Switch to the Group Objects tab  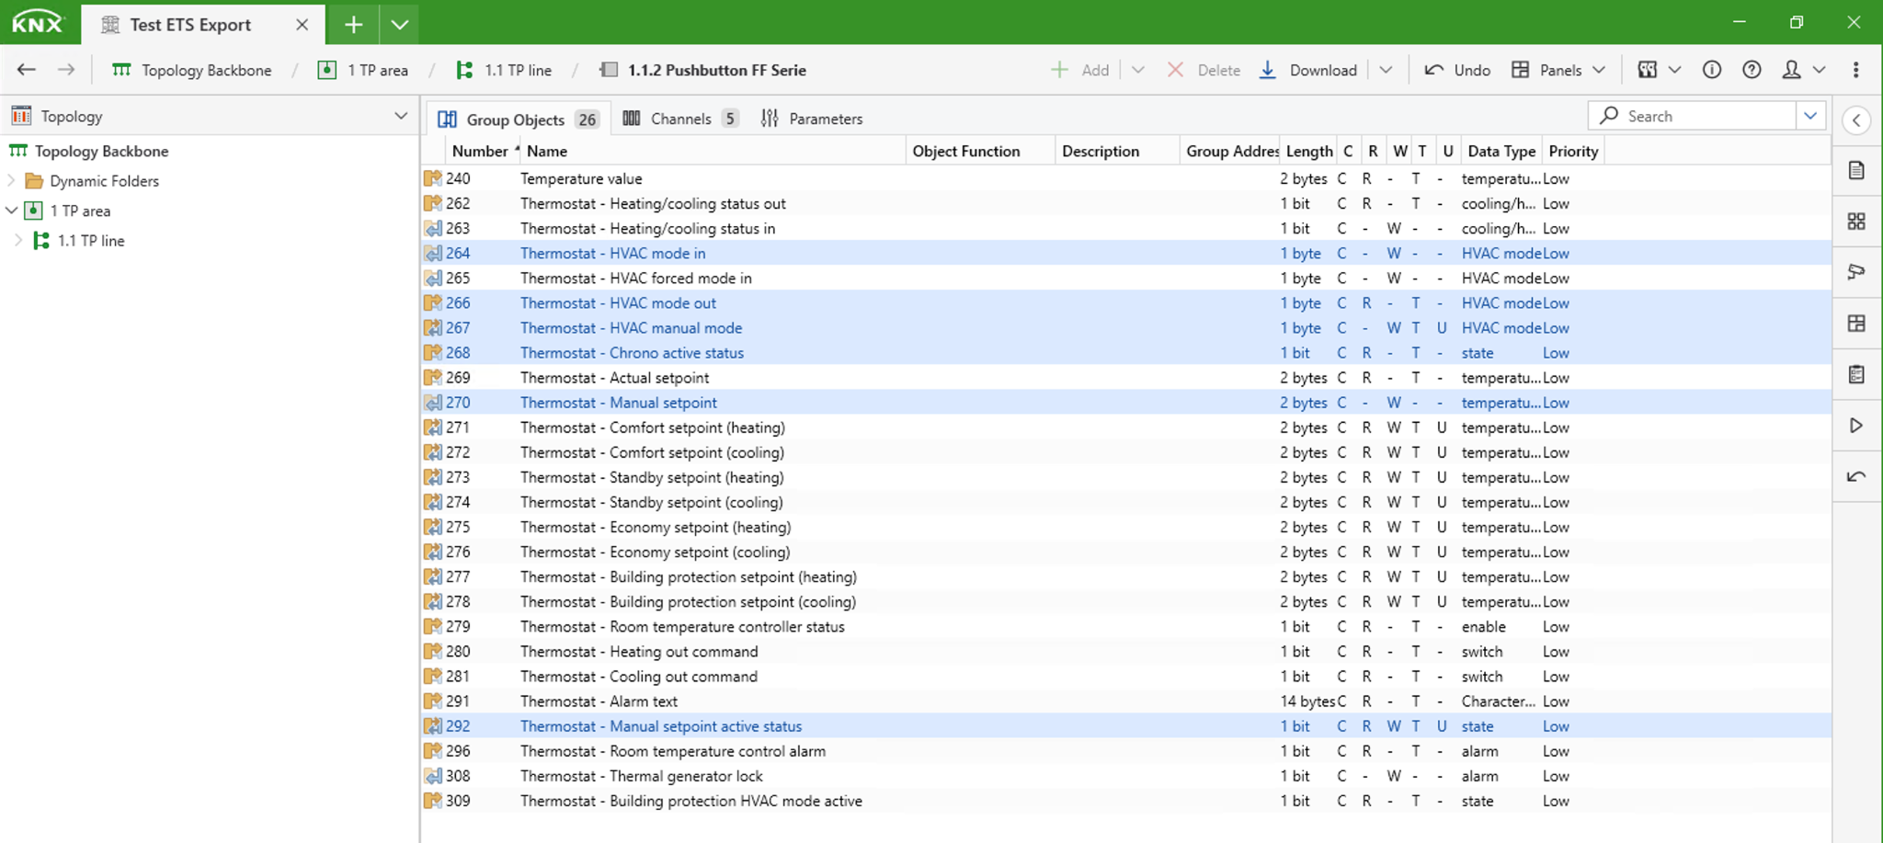[x=517, y=119]
